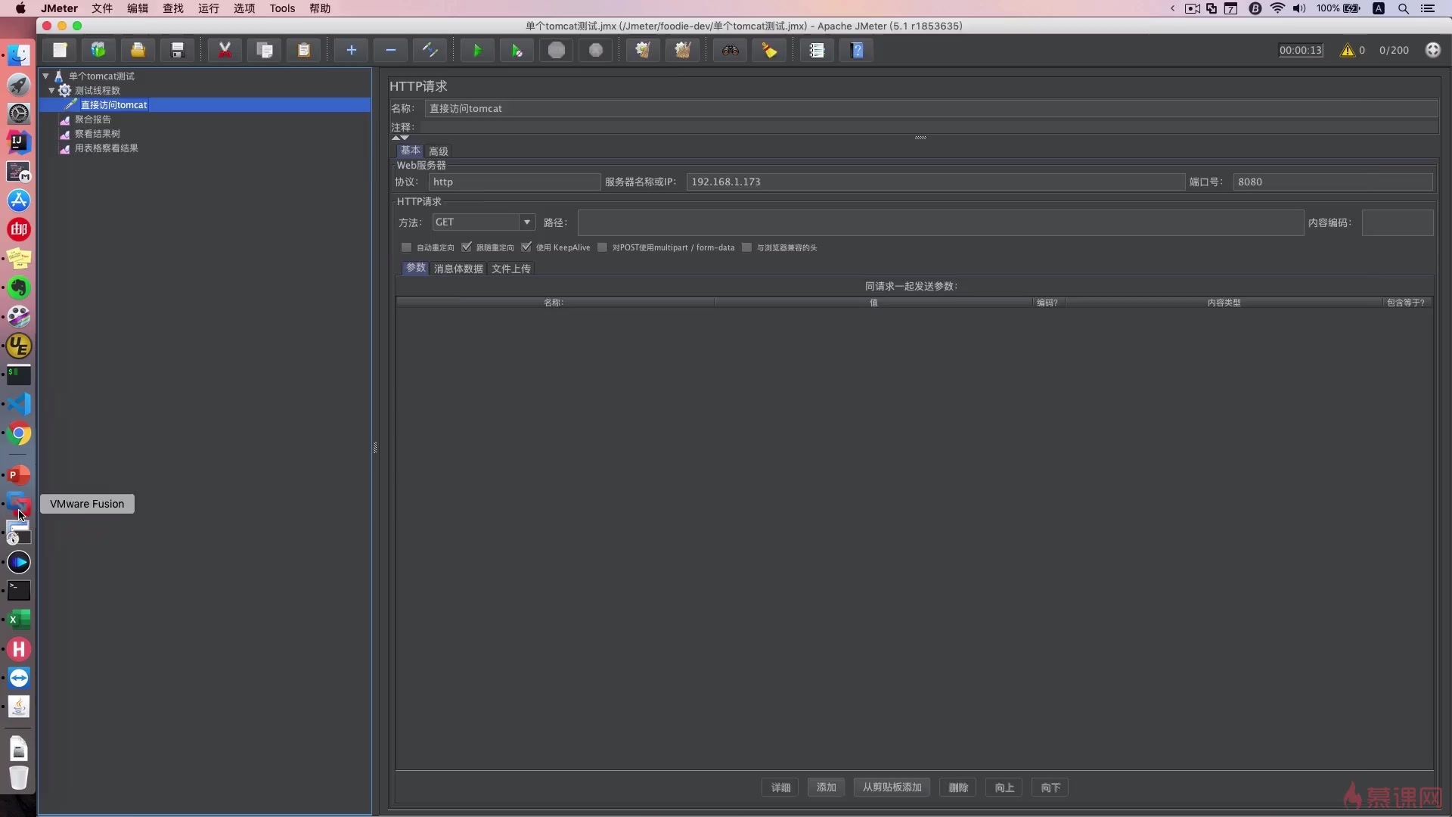Clear results with the broom icon
This screenshot has width=1452, height=817.
coord(643,50)
